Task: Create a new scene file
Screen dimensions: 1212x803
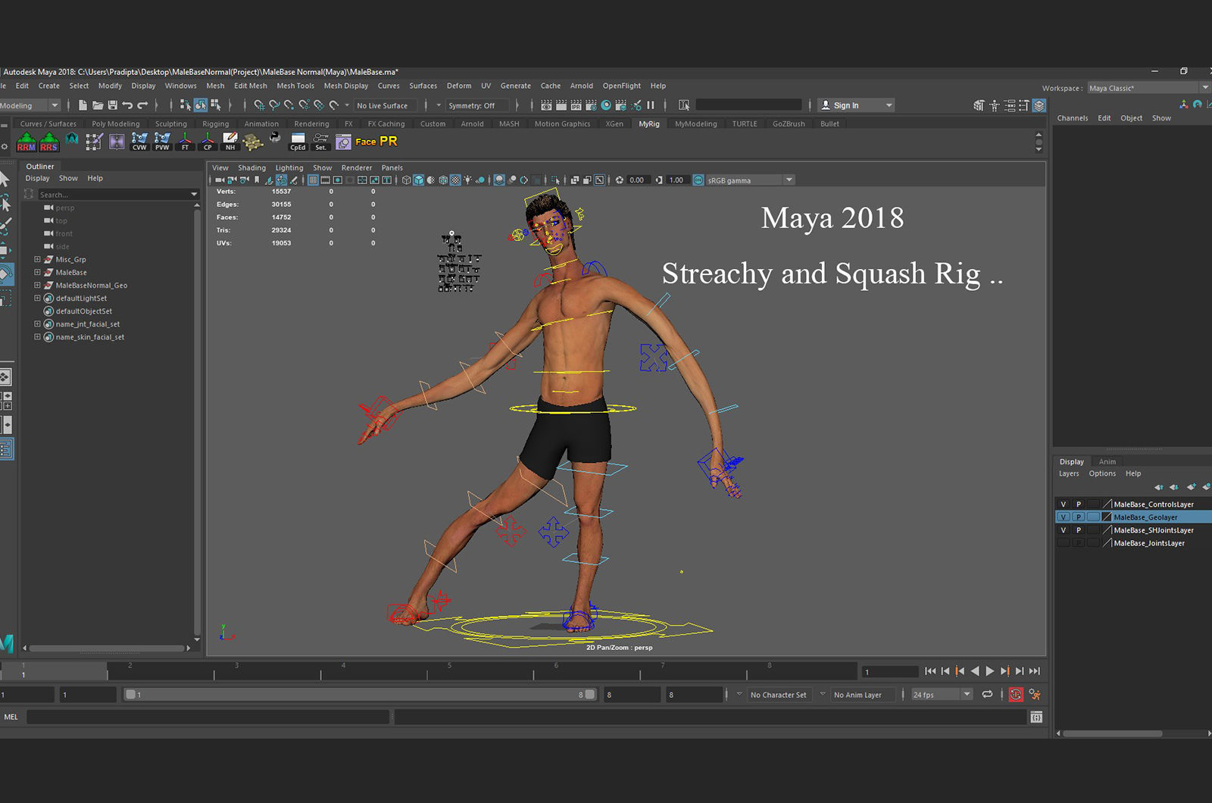Action: pos(83,105)
